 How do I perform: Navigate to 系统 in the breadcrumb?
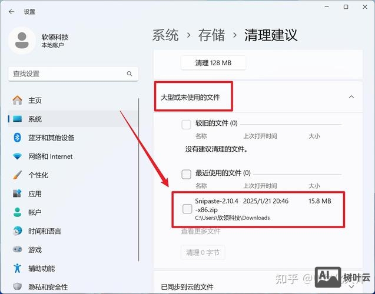[x=165, y=35]
